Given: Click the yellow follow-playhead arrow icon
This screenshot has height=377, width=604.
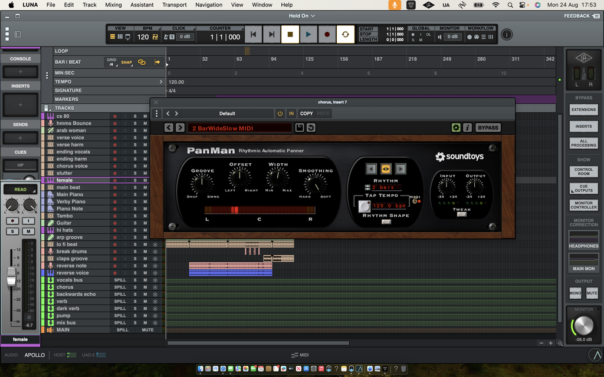Looking at the screenshot, I should click(157, 62).
